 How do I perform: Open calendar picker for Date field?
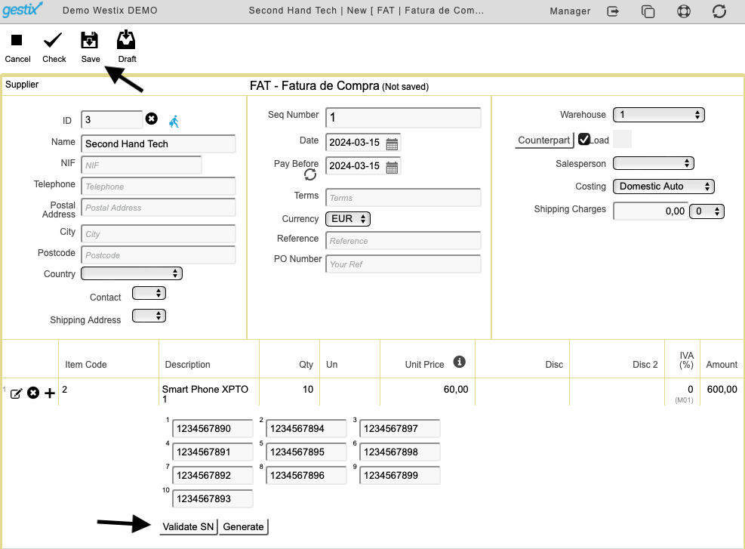(x=392, y=143)
